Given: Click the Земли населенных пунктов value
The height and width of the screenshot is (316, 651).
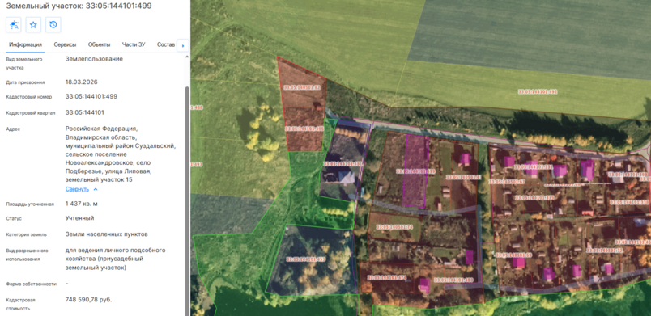Looking at the screenshot, I should pos(107,234).
